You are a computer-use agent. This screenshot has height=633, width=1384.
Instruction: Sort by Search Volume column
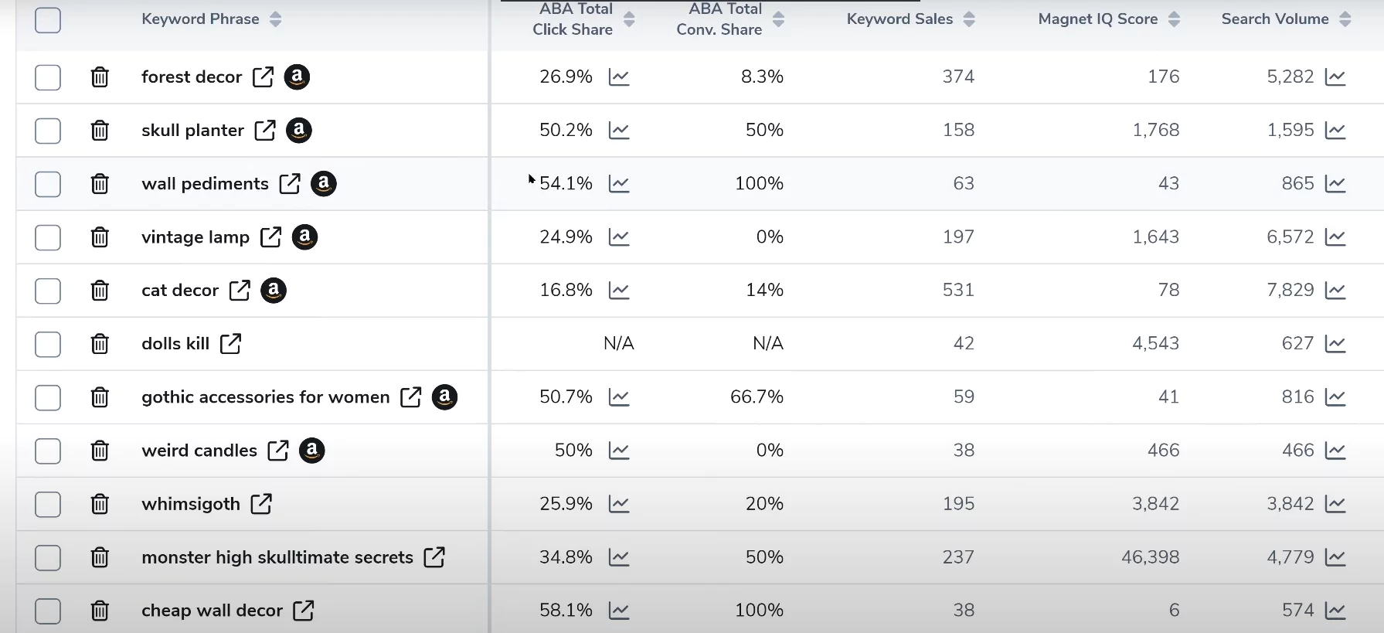point(1345,19)
